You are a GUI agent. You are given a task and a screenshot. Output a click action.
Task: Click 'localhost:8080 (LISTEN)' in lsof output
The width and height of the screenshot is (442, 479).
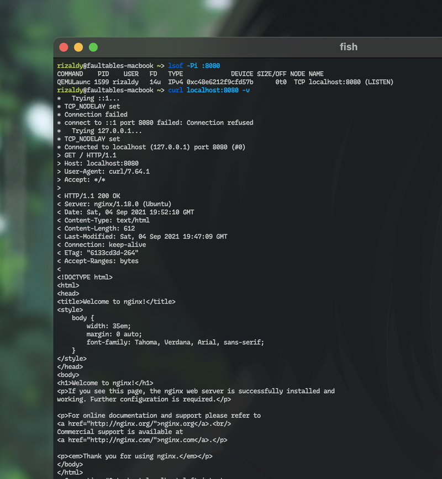[351, 82]
